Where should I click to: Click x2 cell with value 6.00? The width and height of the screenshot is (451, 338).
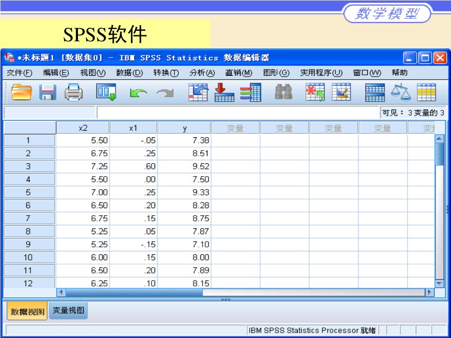(83, 257)
